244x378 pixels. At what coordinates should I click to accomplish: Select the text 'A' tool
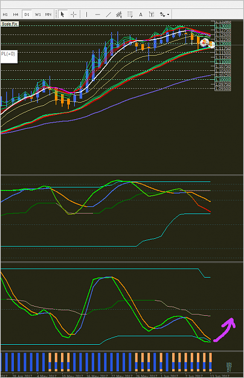point(141,15)
